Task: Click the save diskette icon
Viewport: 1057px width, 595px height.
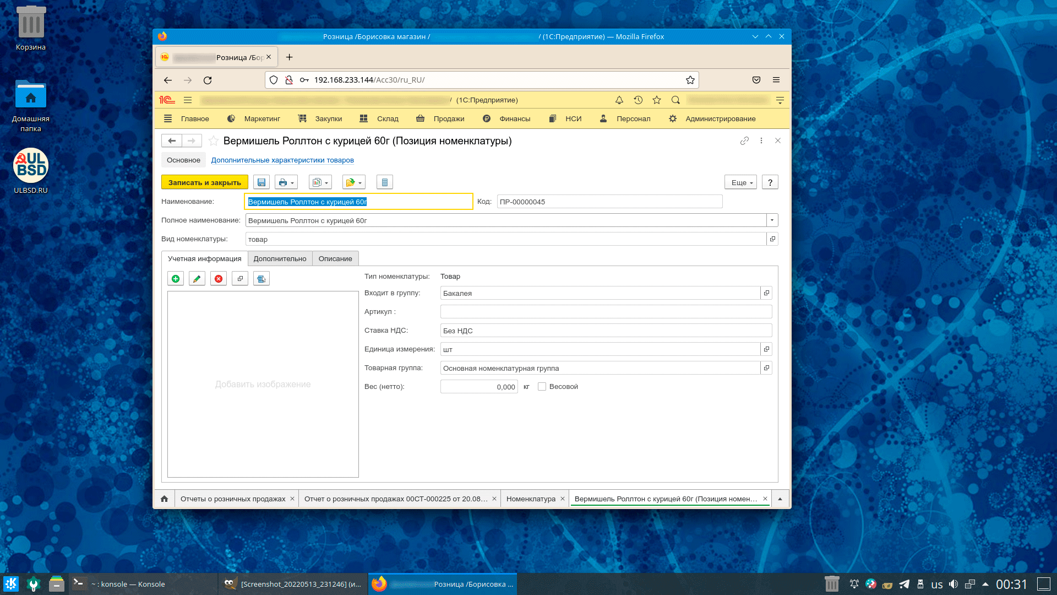Action: [261, 182]
